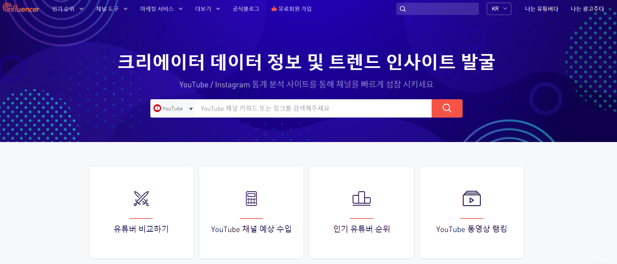617x264 pixels.
Task: Click the calculator icon for channel revenue
Action: click(251, 198)
